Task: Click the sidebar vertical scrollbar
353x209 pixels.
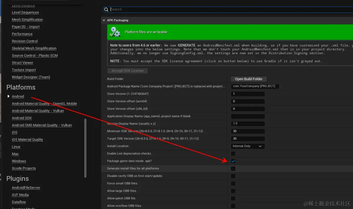Action: click(x=85, y=148)
